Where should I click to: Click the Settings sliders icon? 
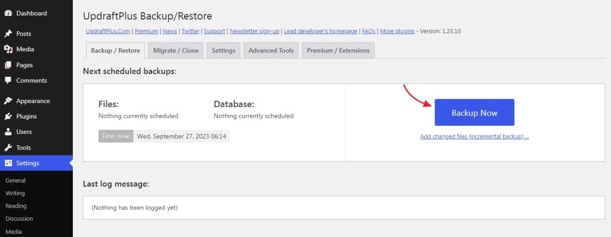click(8, 163)
